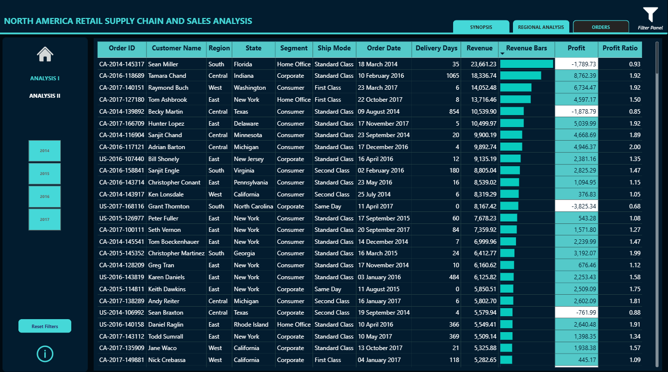Select the Orders tab
The width and height of the screenshot is (668, 372).
click(601, 27)
